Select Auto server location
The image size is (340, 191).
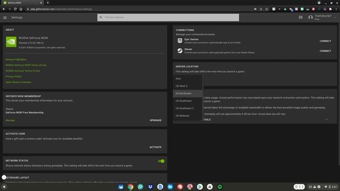[x=188, y=79]
